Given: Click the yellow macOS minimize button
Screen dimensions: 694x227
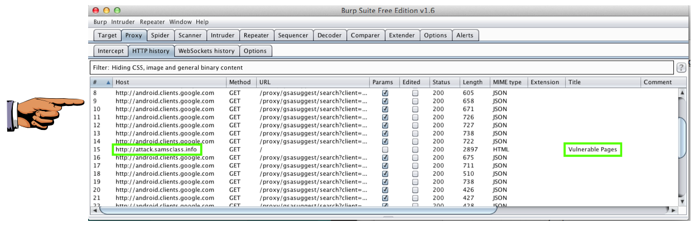Looking at the screenshot, I should click(107, 11).
